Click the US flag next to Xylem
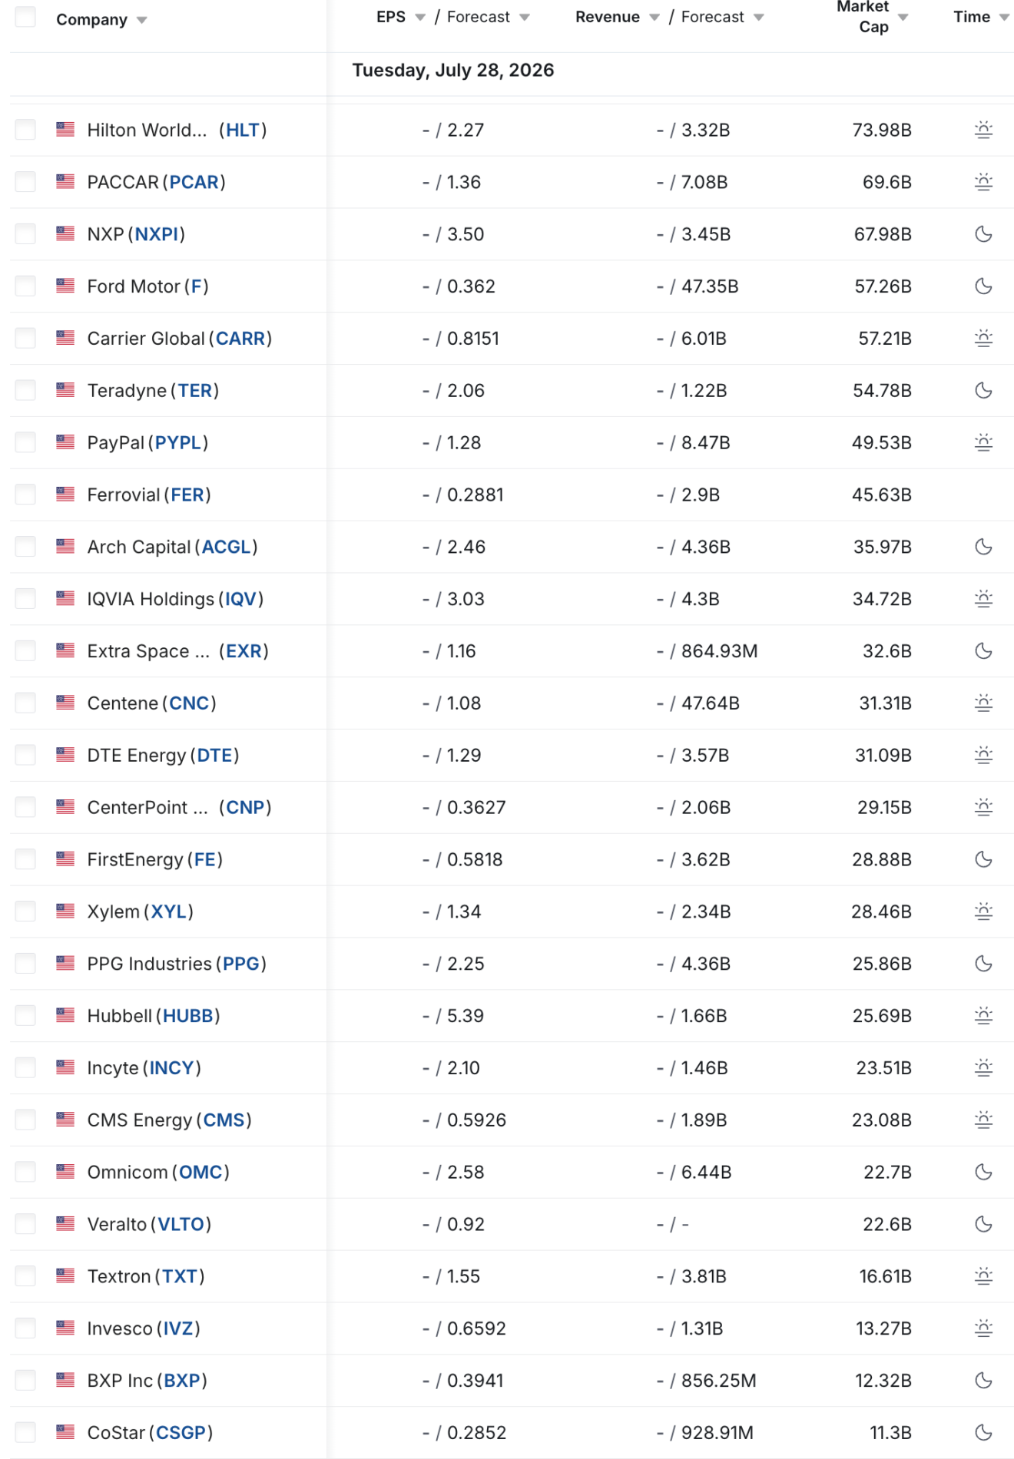1014x1459 pixels. 65,911
